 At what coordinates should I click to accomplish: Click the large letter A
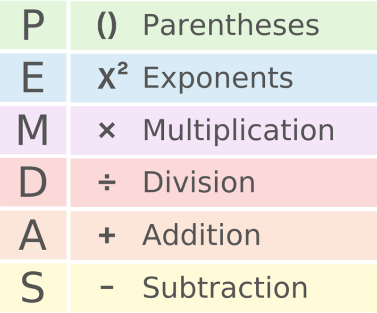tap(33, 236)
